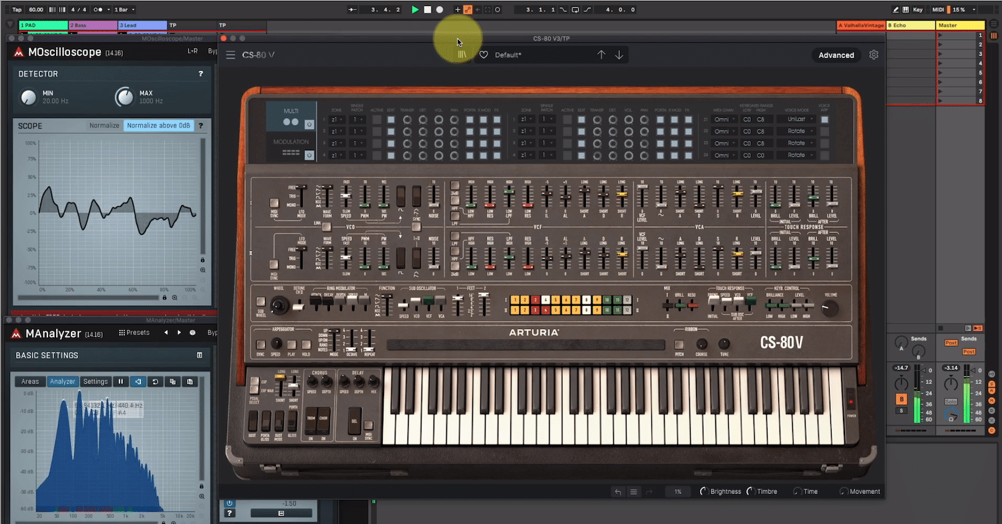The width and height of the screenshot is (1002, 524).
Task: Collapse the MAnalyzer Basic Settings panel
Action: 199,356
